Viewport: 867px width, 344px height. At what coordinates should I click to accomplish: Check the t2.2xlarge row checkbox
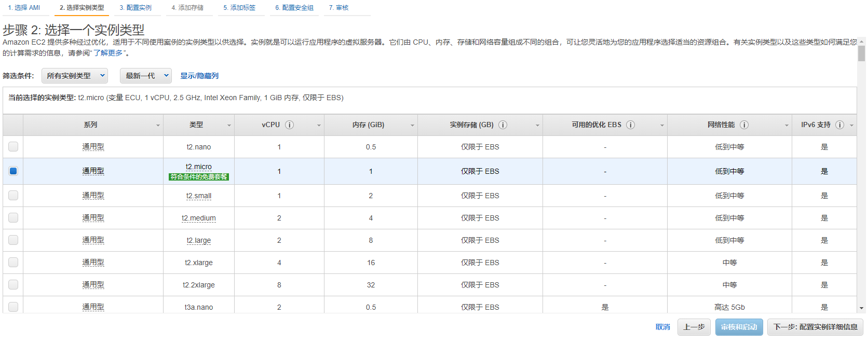[13, 285]
